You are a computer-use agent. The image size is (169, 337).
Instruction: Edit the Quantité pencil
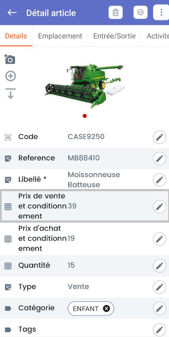(159, 266)
